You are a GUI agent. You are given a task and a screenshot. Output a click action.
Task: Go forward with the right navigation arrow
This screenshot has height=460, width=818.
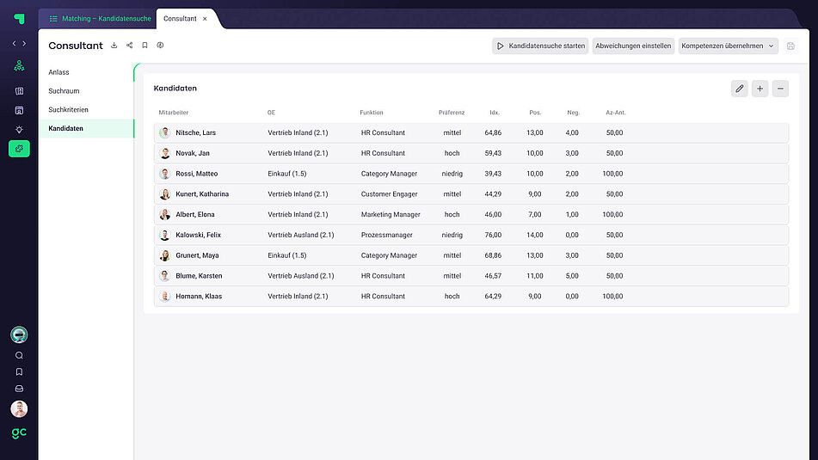24,43
